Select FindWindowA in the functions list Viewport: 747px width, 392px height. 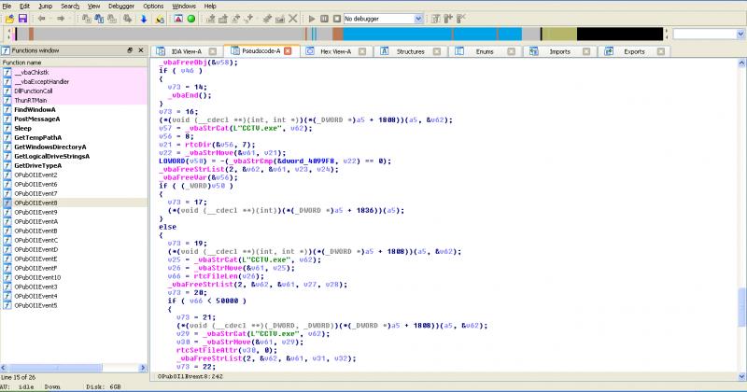(74, 109)
